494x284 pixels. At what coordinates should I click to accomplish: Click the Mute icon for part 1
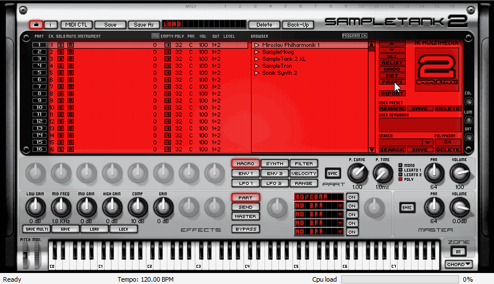click(x=70, y=45)
